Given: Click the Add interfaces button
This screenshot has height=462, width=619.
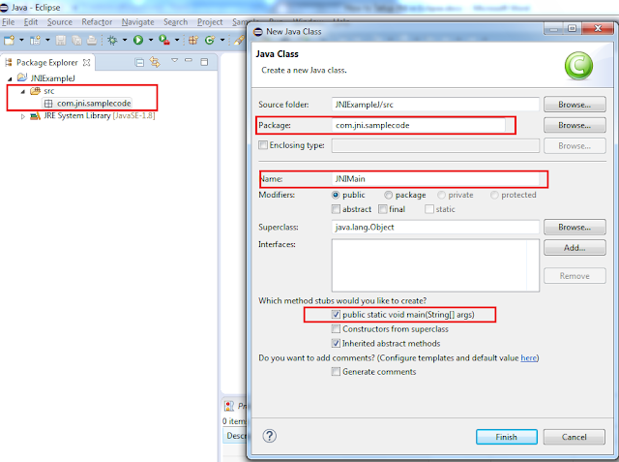Looking at the screenshot, I should tap(575, 247).
